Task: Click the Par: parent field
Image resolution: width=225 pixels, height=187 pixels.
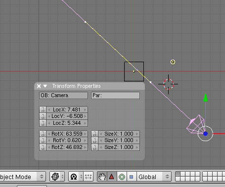Action: pos(115,95)
